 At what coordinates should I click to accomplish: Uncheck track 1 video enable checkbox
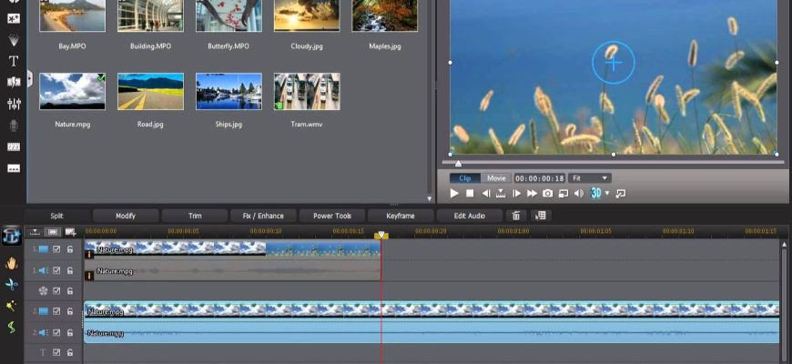coord(56,249)
